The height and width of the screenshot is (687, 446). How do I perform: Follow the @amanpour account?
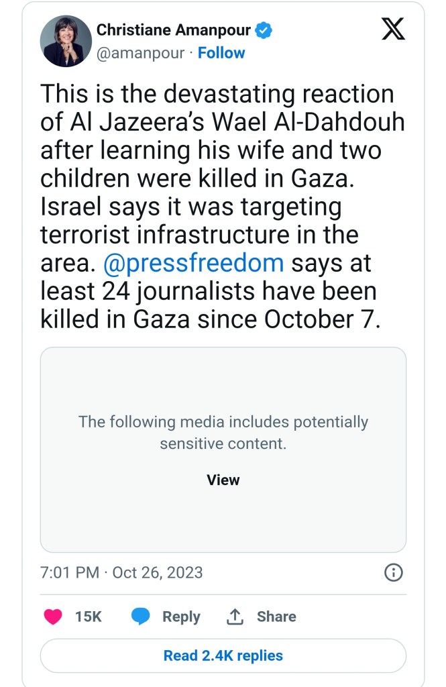tap(221, 53)
